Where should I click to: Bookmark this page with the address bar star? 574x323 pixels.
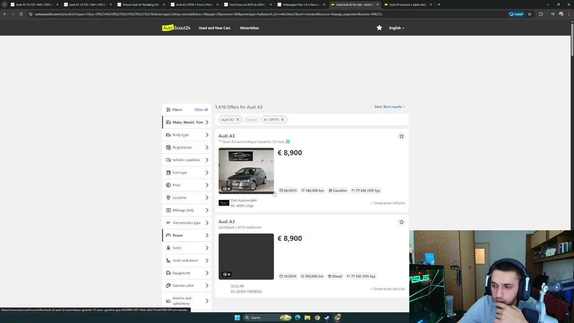(x=530, y=14)
